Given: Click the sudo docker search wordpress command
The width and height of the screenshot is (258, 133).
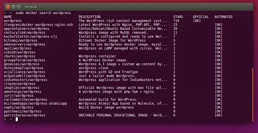Looking at the screenshot, I should tap(43, 13).
